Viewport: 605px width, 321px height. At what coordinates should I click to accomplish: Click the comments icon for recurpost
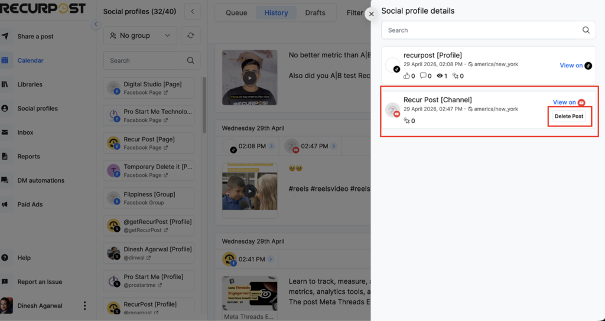click(423, 76)
